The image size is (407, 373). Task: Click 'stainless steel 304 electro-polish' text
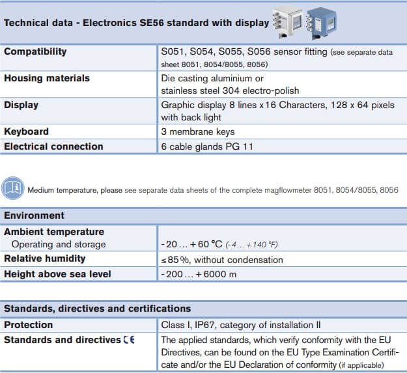click(230, 90)
